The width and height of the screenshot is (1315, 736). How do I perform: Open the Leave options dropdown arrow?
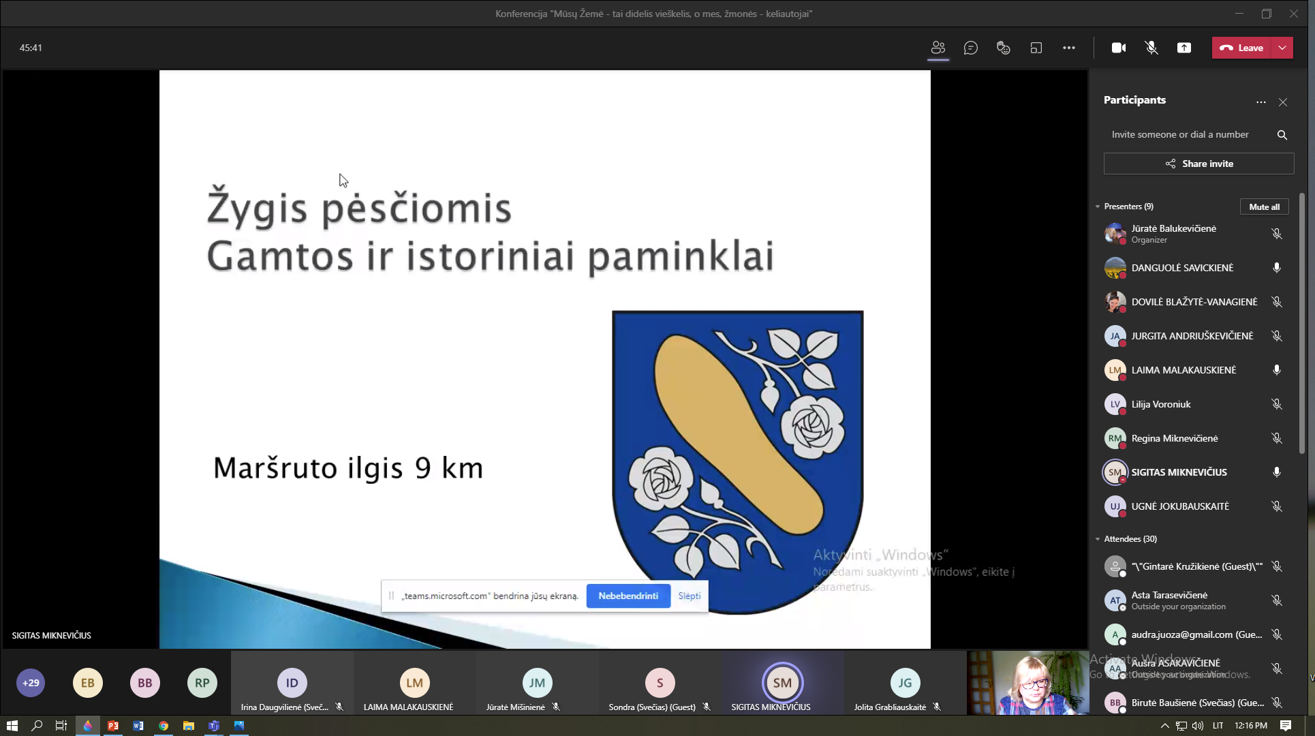[1283, 48]
